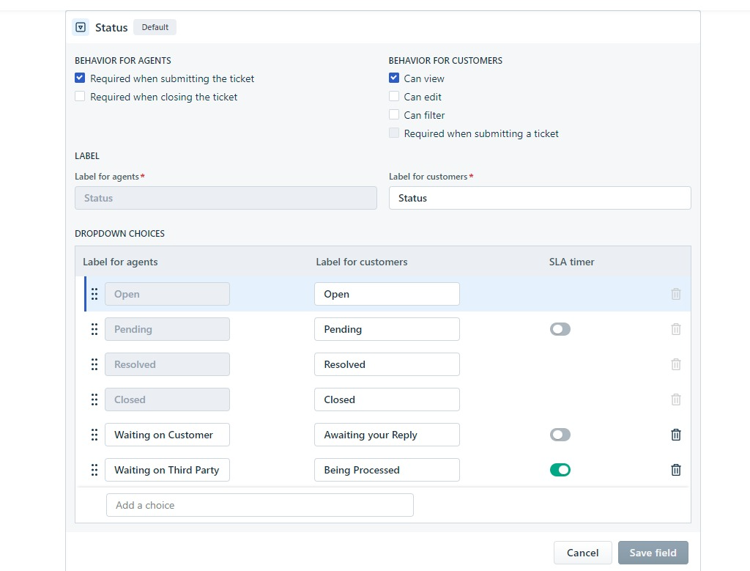
Task: Delete the Waiting on Third Party choice
Action: point(676,470)
